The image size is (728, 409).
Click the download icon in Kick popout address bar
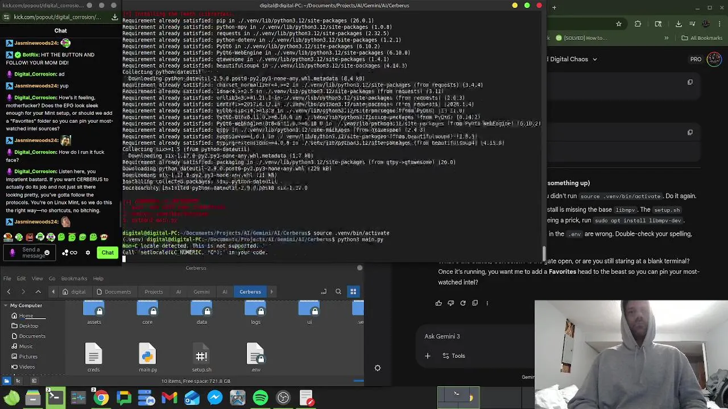tap(114, 17)
